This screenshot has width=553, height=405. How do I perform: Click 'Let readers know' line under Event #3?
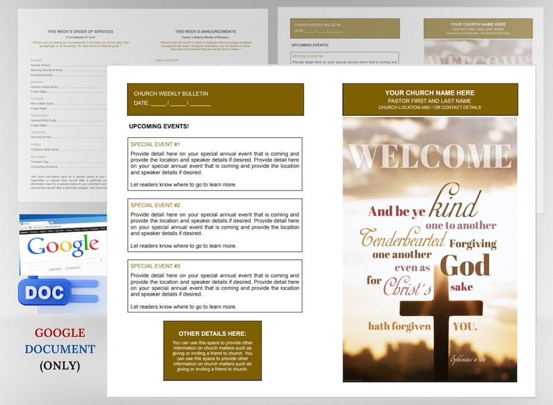(x=183, y=307)
